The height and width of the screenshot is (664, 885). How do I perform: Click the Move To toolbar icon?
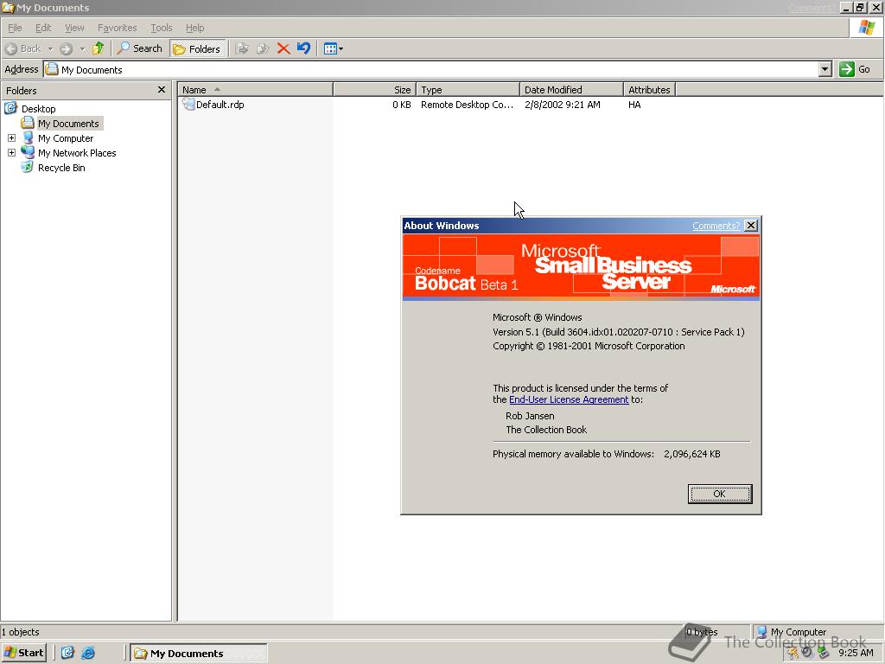click(242, 48)
